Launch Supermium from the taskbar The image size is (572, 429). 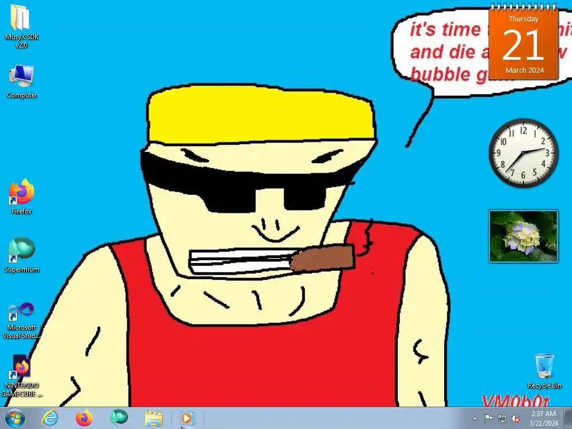[x=119, y=418]
